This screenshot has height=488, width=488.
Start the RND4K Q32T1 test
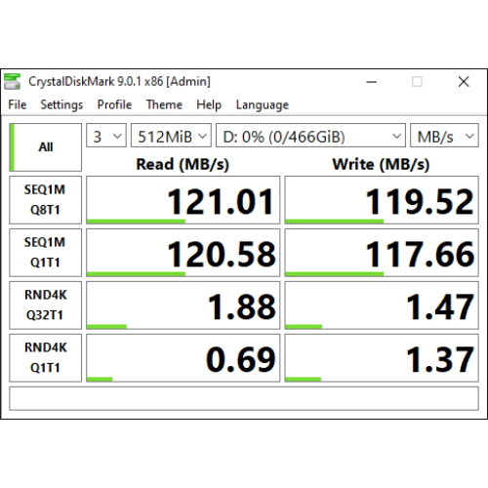click(x=45, y=305)
